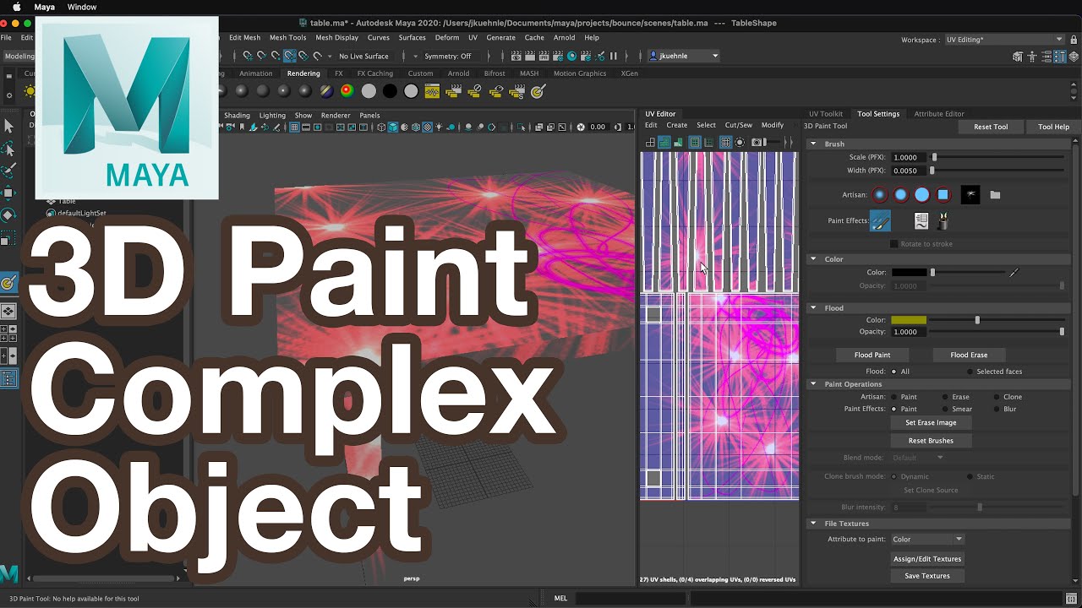Select the Artisan solid round brush
Viewport: 1082px width, 608px height.
click(x=921, y=194)
